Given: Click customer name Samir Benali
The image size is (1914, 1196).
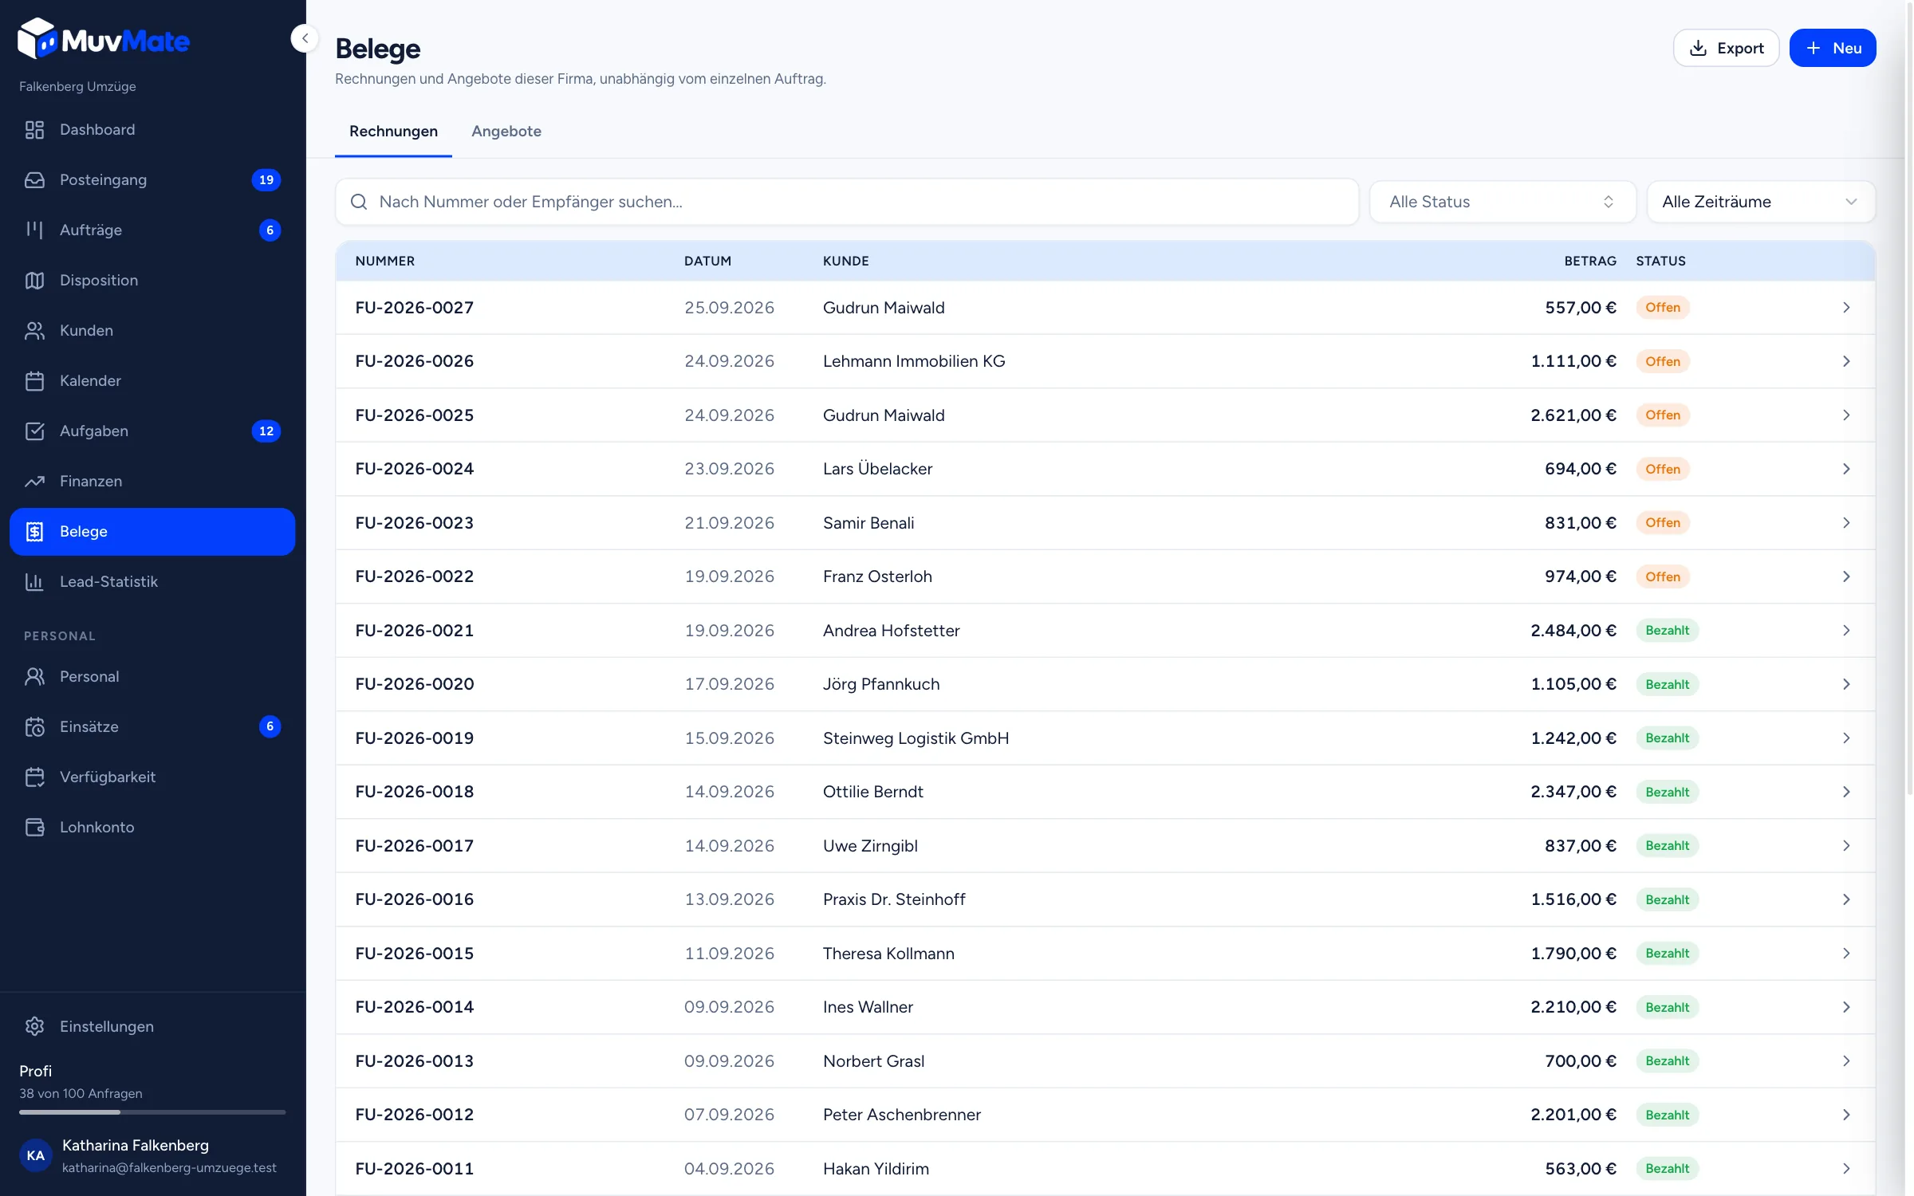Looking at the screenshot, I should tap(868, 523).
